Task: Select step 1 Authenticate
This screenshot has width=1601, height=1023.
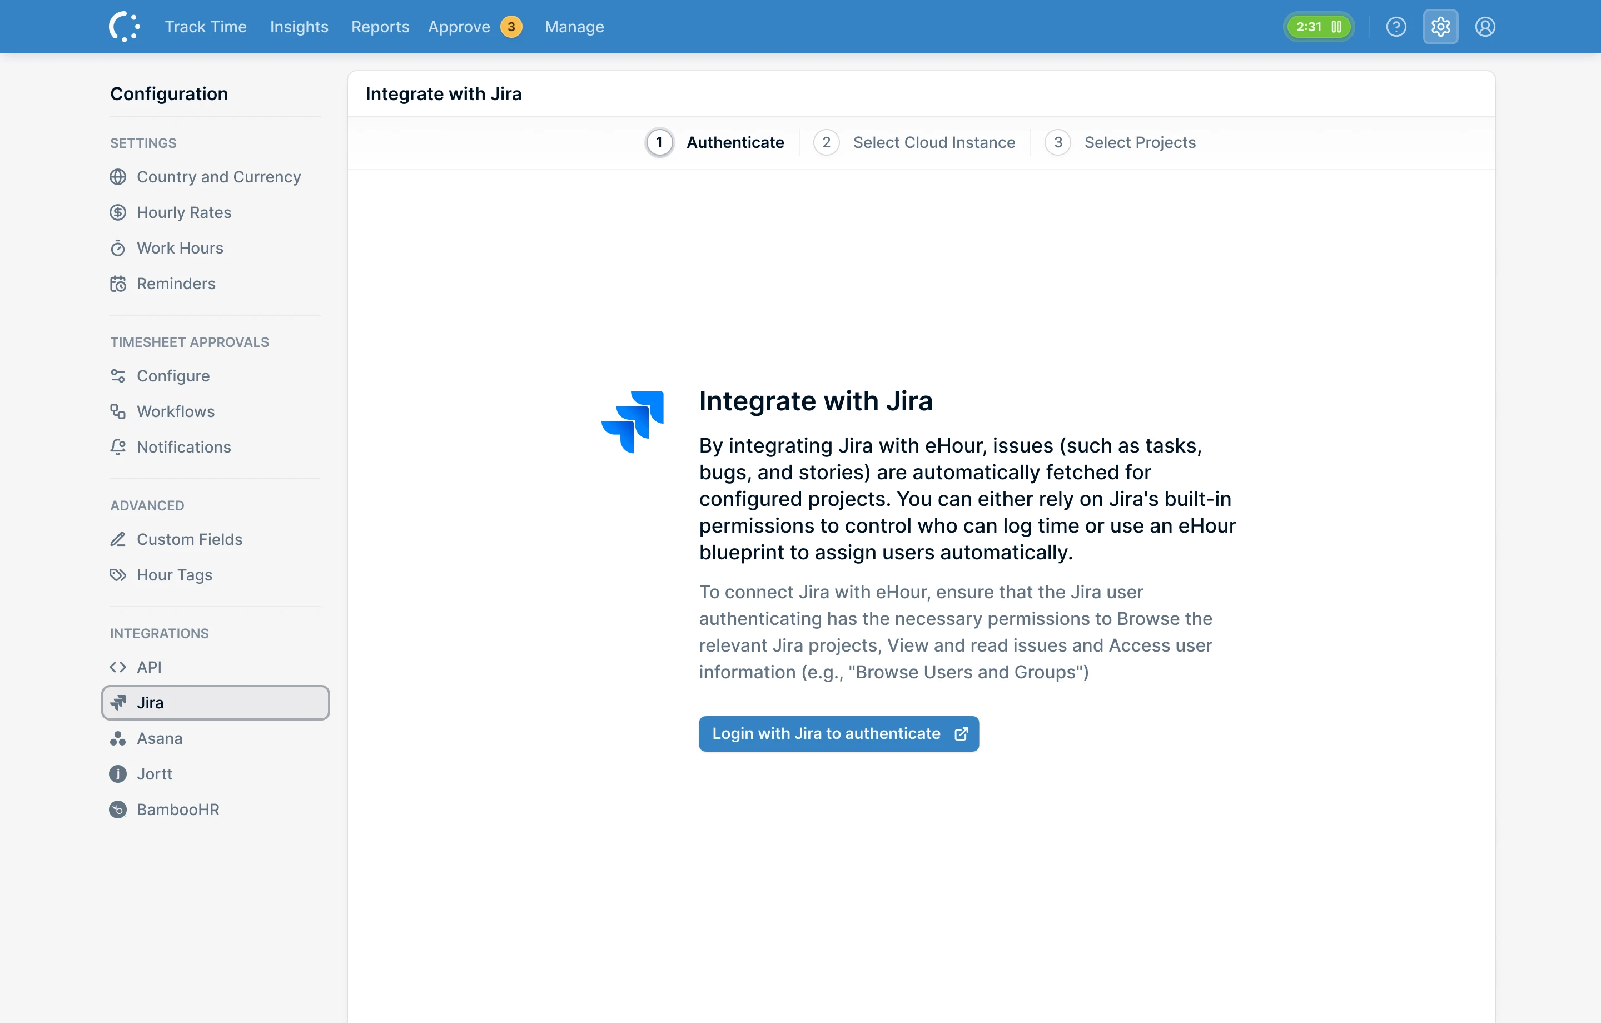Action: pyautogui.click(x=715, y=142)
